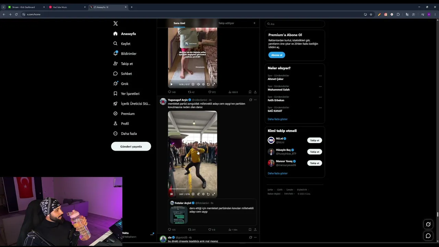Open settings on the 0:07 dance video

pyautogui.click(x=203, y=194)
